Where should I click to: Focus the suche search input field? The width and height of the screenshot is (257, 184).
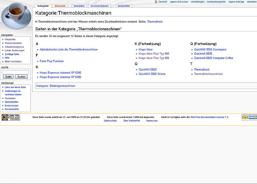pyautogui.click(x=15, y=72)
